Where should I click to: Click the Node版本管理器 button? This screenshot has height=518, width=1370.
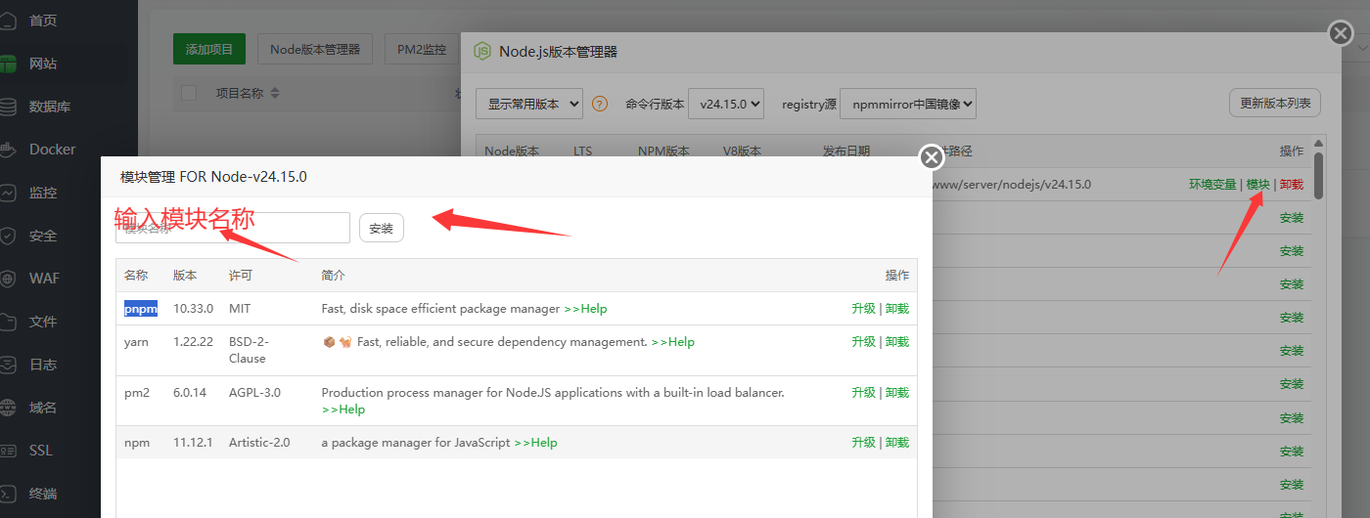coord(315,50)
